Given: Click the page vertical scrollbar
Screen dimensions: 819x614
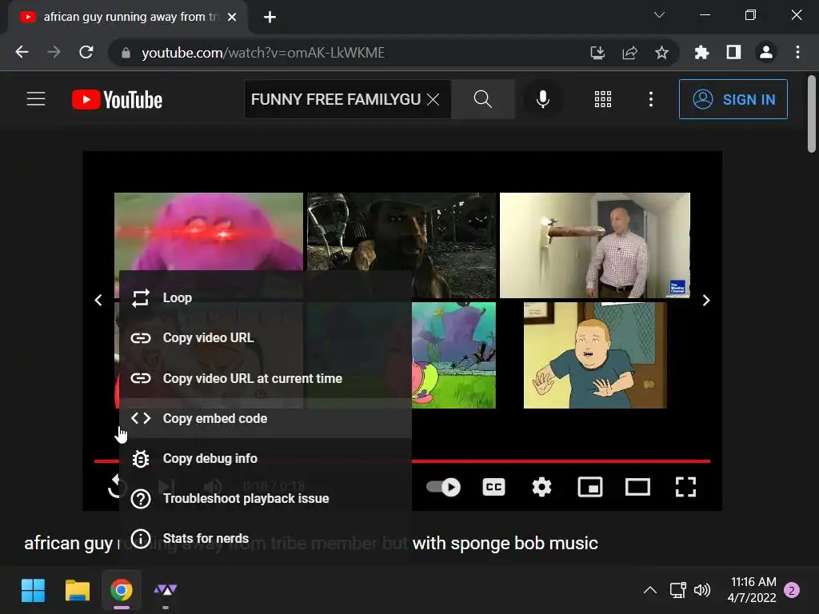Looking at the screenshot, I should 811,114.
